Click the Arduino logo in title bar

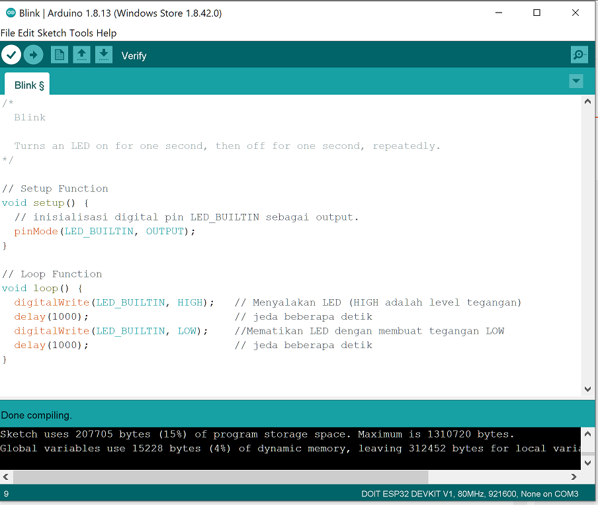tap(11, 13)
